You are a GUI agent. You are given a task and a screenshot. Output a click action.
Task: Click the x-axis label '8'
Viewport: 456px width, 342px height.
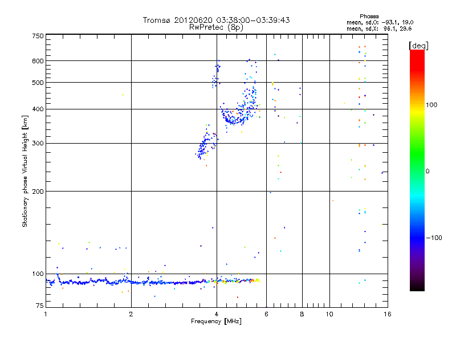(x=302, y=315)
